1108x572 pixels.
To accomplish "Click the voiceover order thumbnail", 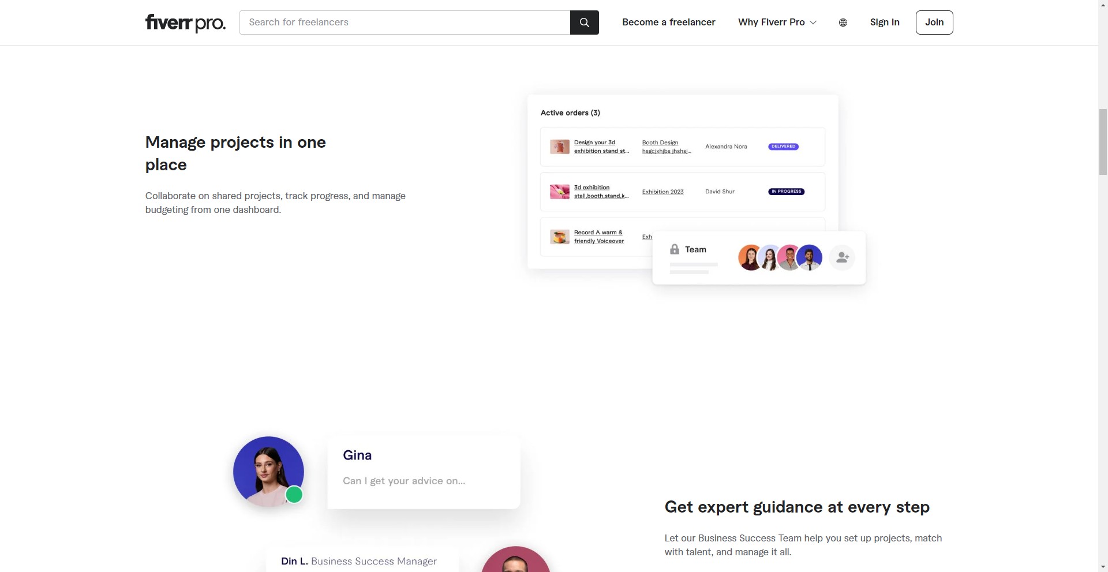I will pos(560,237).
